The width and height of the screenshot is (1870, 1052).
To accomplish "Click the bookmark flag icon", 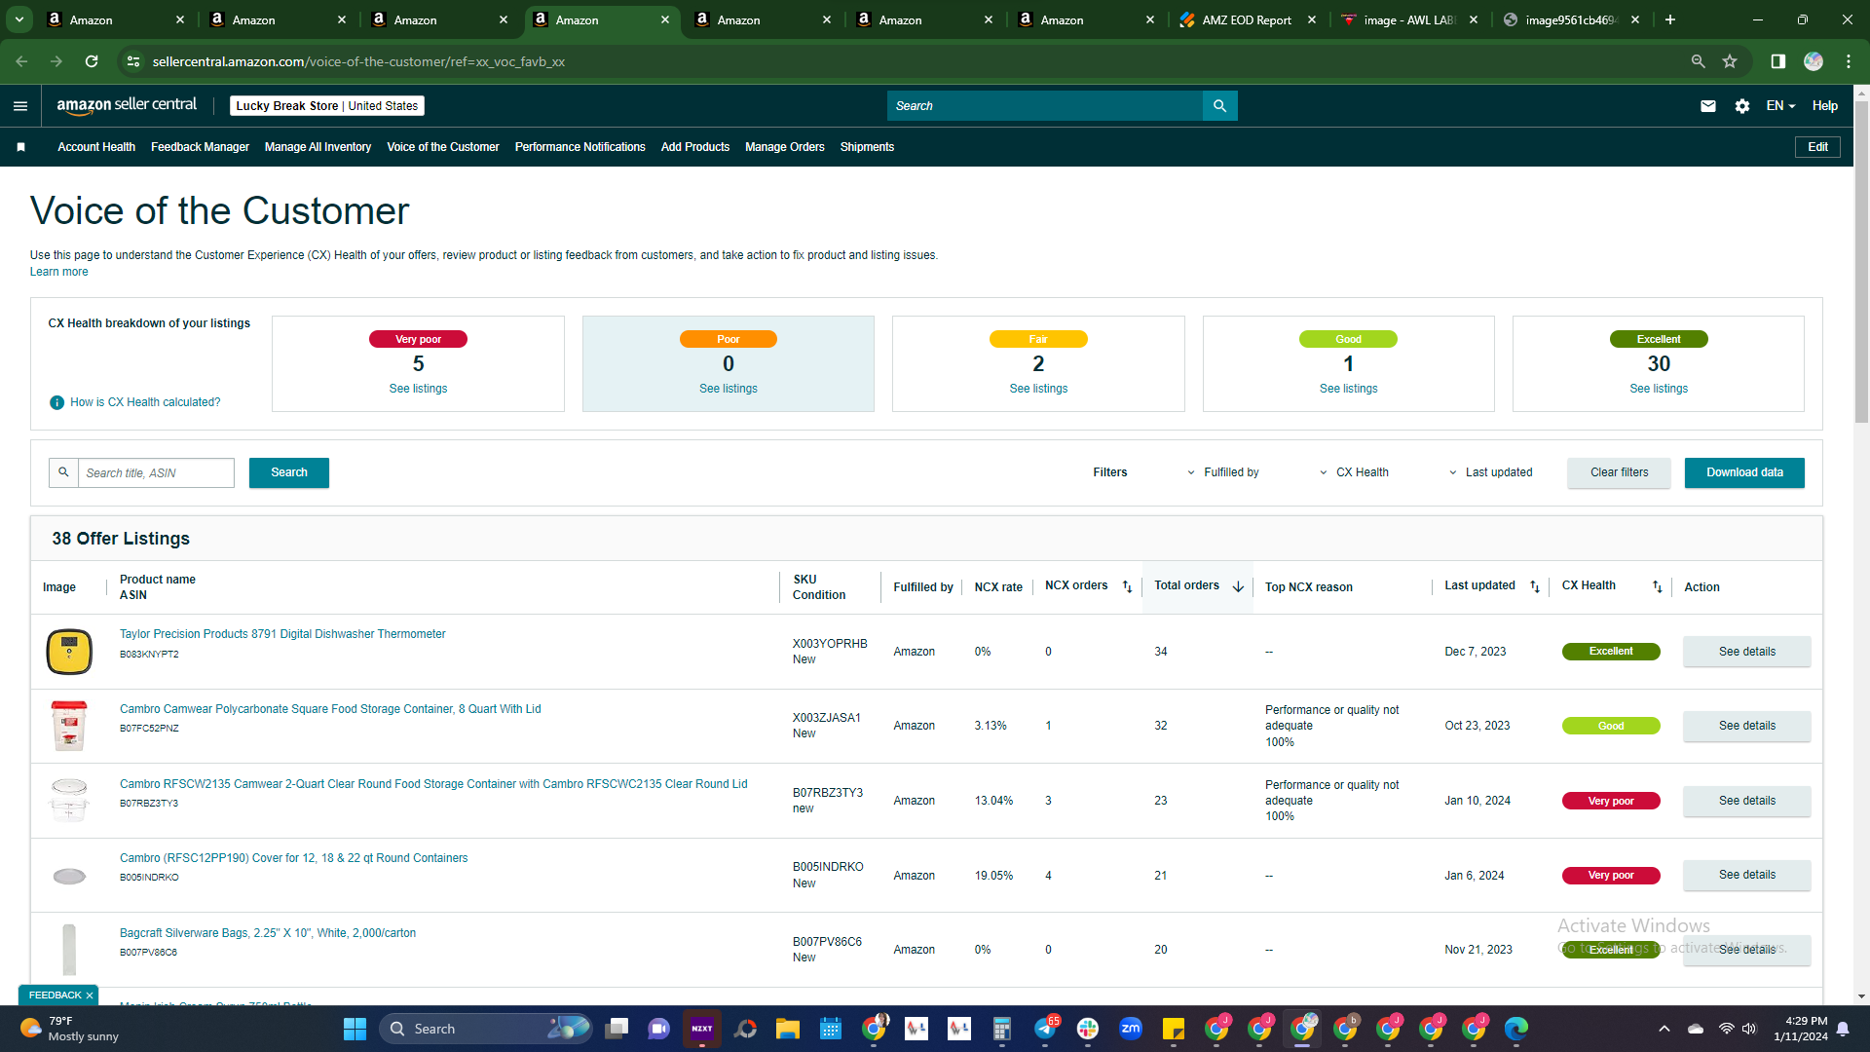I will point(21,147).
